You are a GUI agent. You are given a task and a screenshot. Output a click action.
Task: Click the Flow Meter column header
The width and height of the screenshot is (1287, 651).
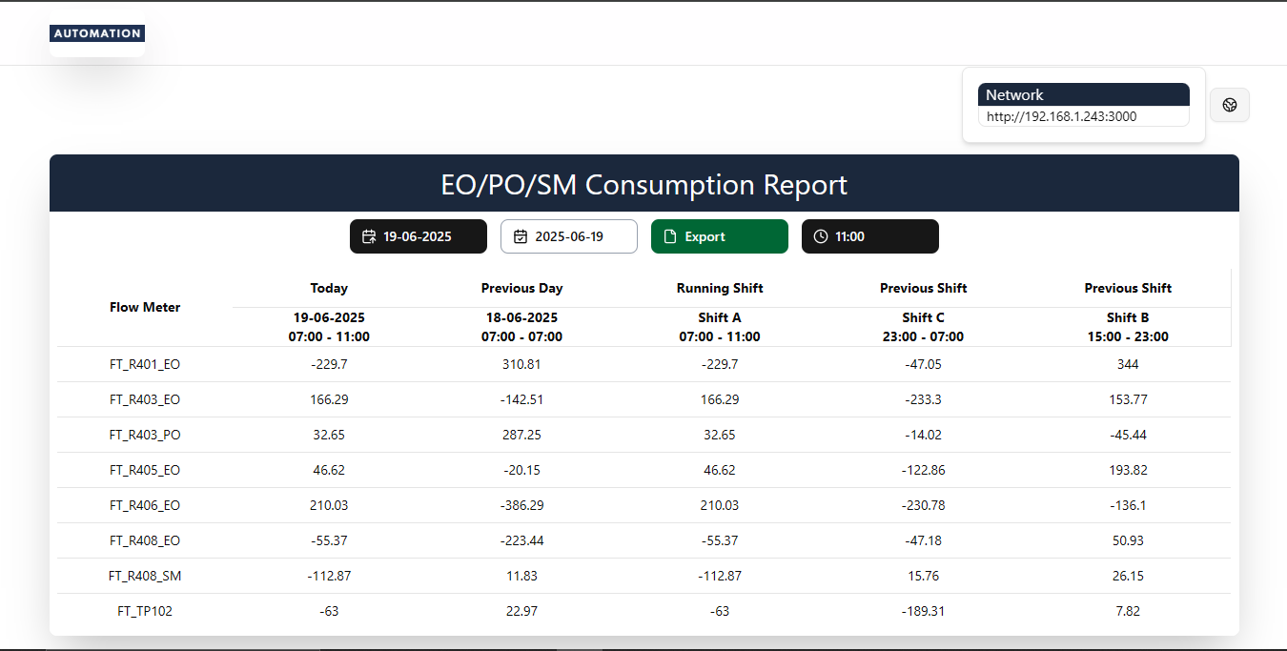[145, 307]
